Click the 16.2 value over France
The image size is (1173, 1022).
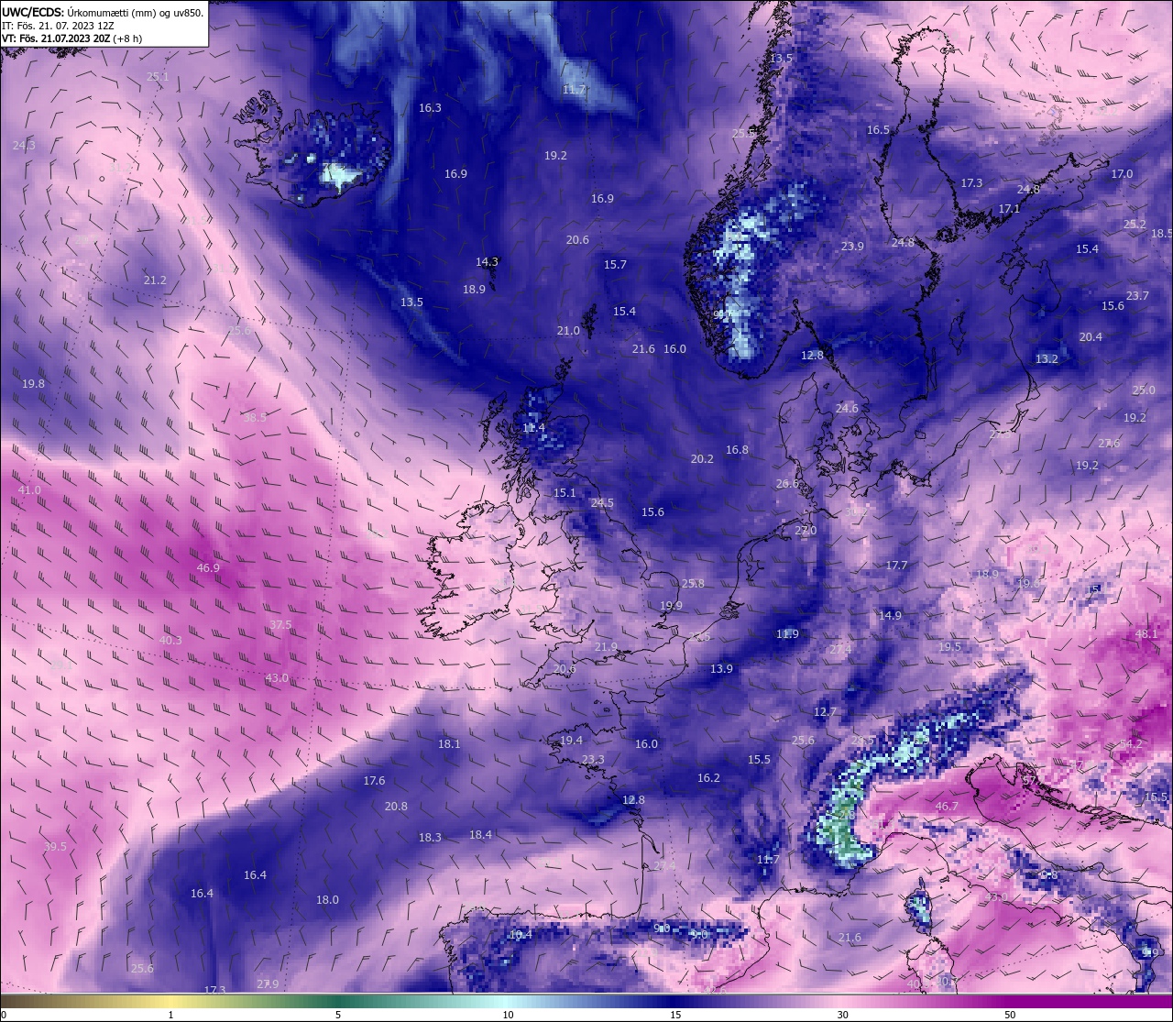pos(708,778)
